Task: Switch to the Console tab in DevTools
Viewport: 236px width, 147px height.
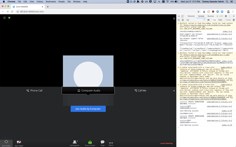Action: [x=201, y=16]
